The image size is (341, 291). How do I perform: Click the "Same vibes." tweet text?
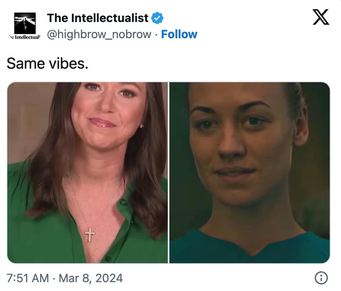click(x=48, y=63)
